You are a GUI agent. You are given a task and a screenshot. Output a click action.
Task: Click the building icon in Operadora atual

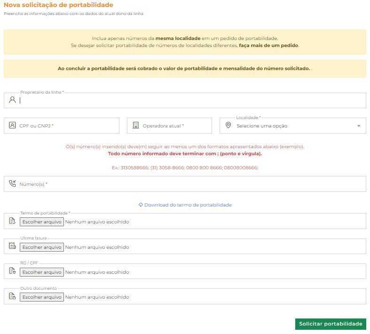136,126
